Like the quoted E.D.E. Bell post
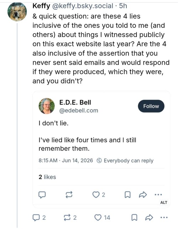178x229 pixels. click(96, 195)
